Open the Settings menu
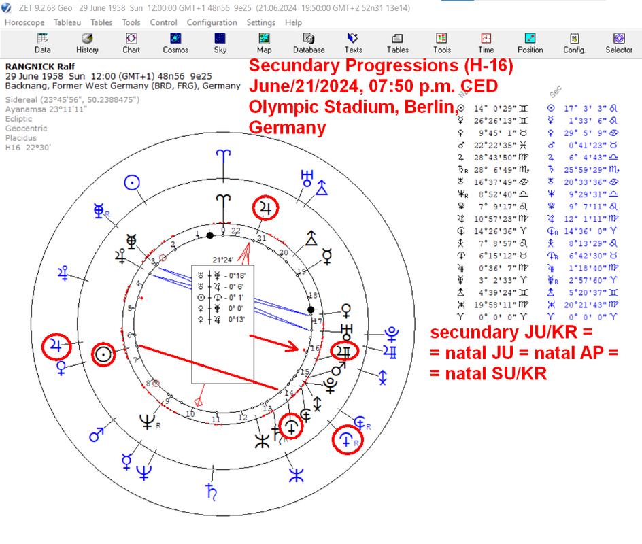This screenshot has width=642, height=544. (261, 22)
